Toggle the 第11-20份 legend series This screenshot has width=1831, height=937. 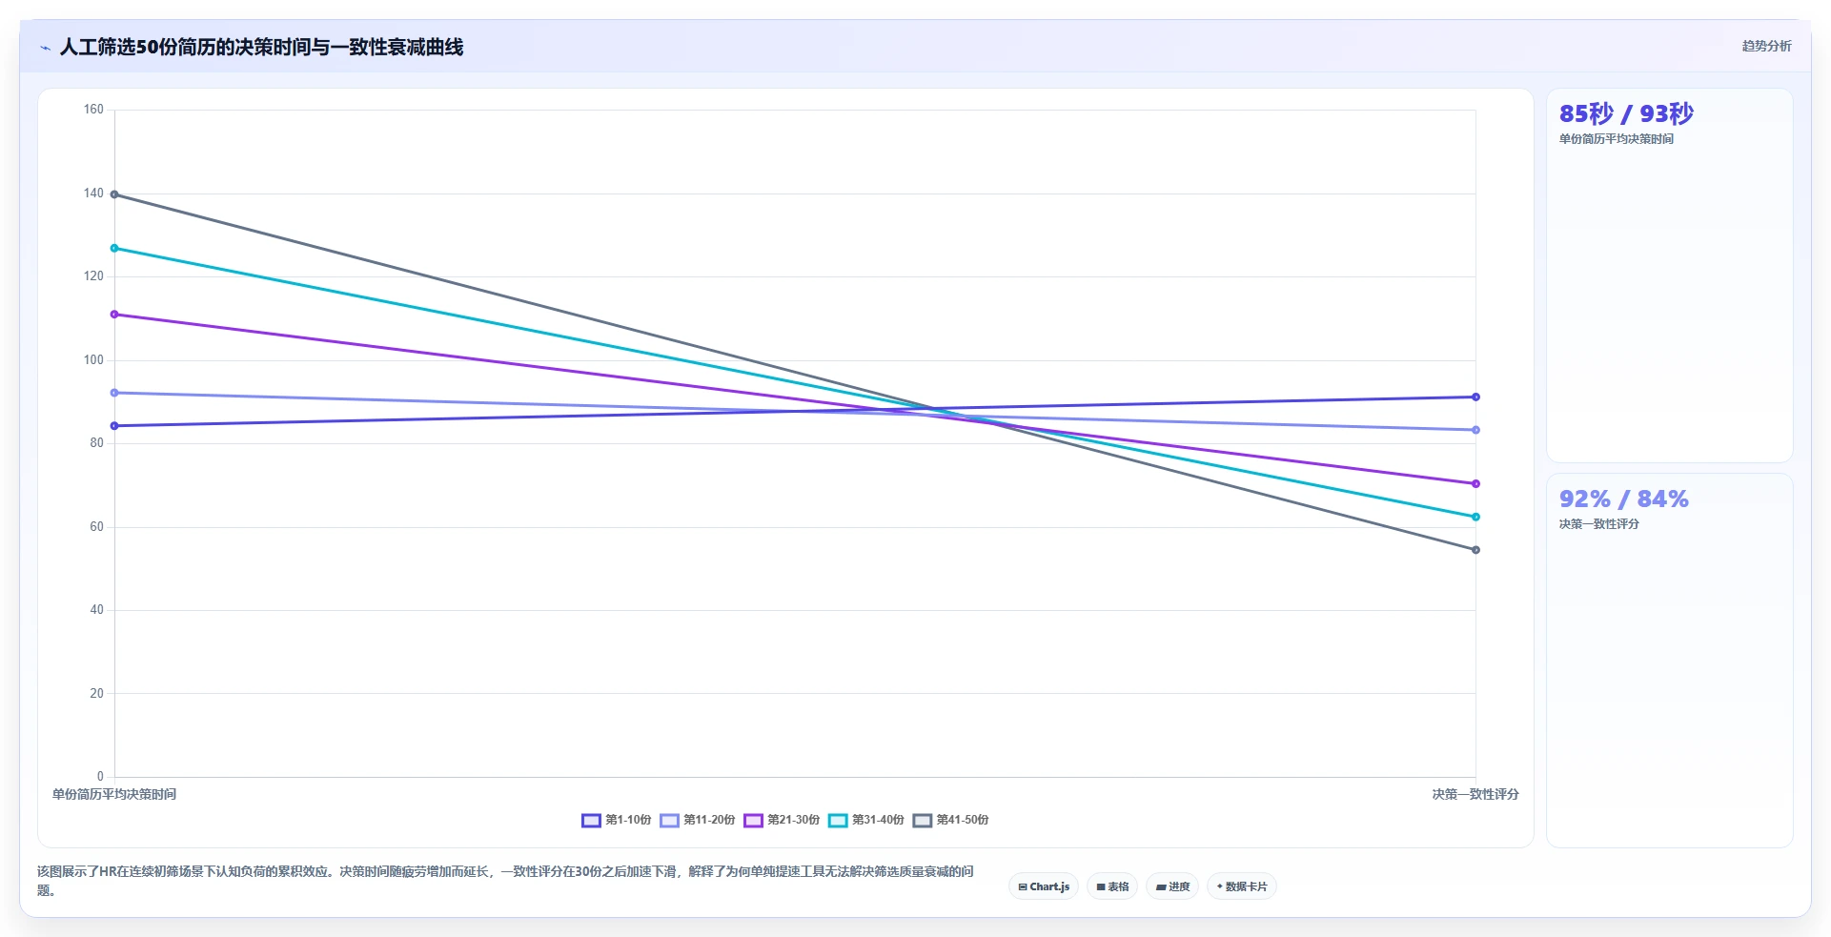coord(698,820)
